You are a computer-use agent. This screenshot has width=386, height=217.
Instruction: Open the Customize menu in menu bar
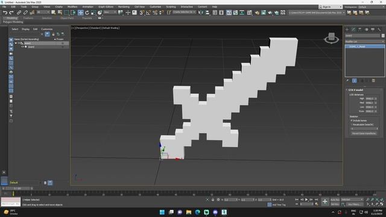156,7
